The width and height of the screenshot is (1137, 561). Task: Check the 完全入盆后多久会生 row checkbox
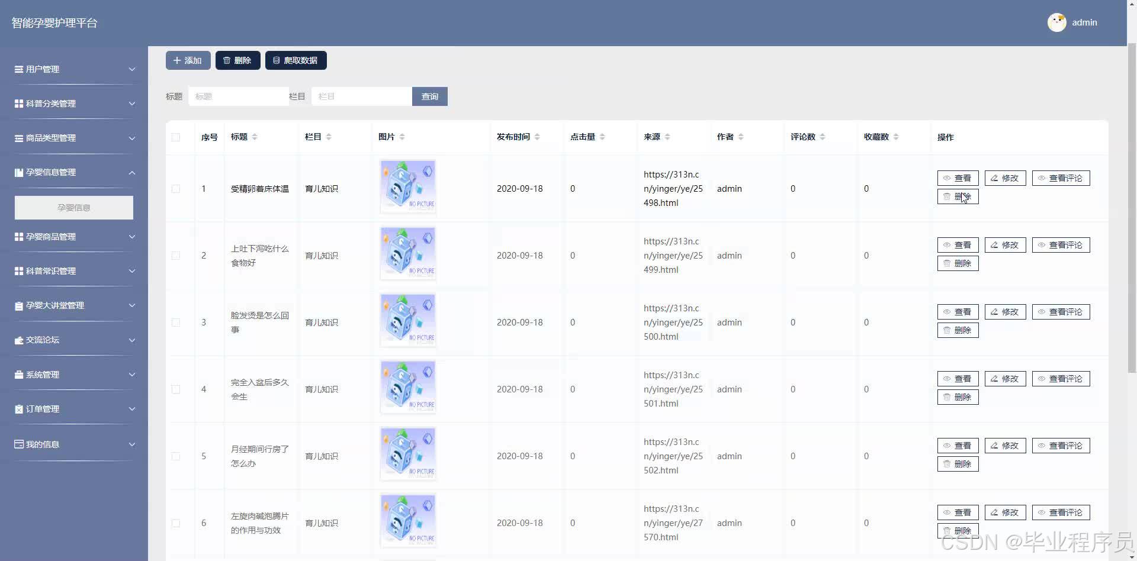(176, 389)
